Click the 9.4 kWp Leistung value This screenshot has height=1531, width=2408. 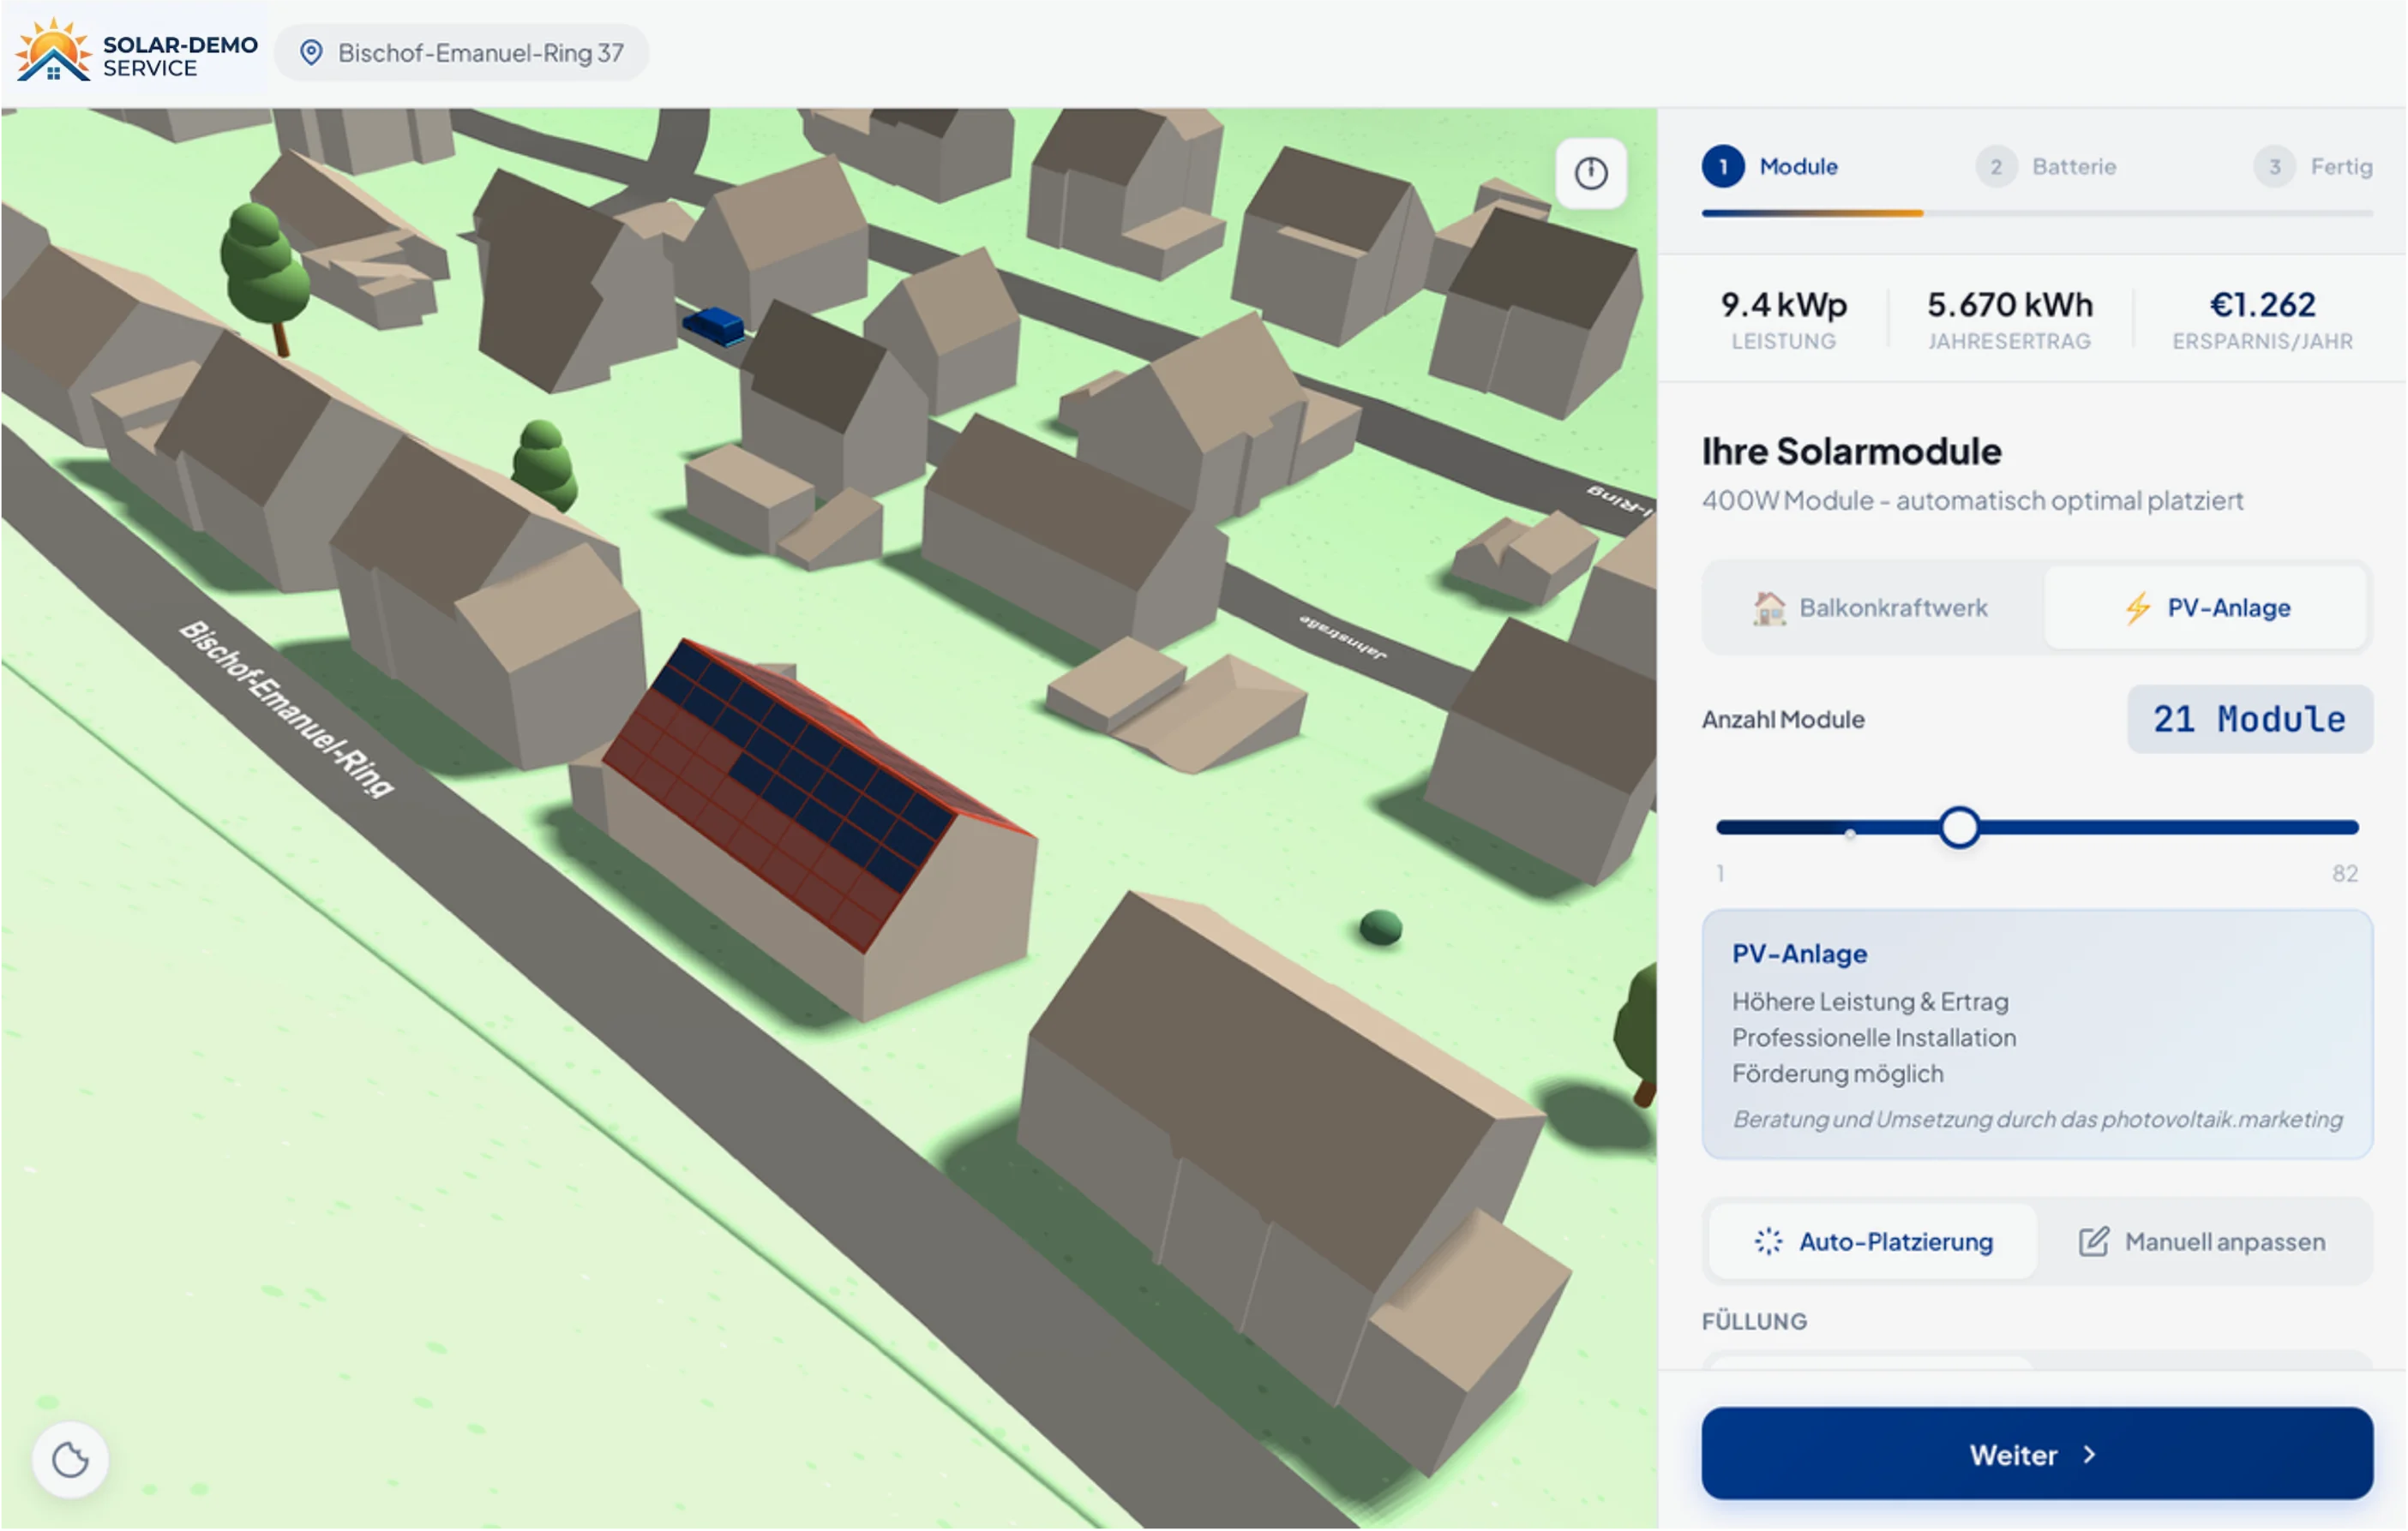[x=1783, y=305]
